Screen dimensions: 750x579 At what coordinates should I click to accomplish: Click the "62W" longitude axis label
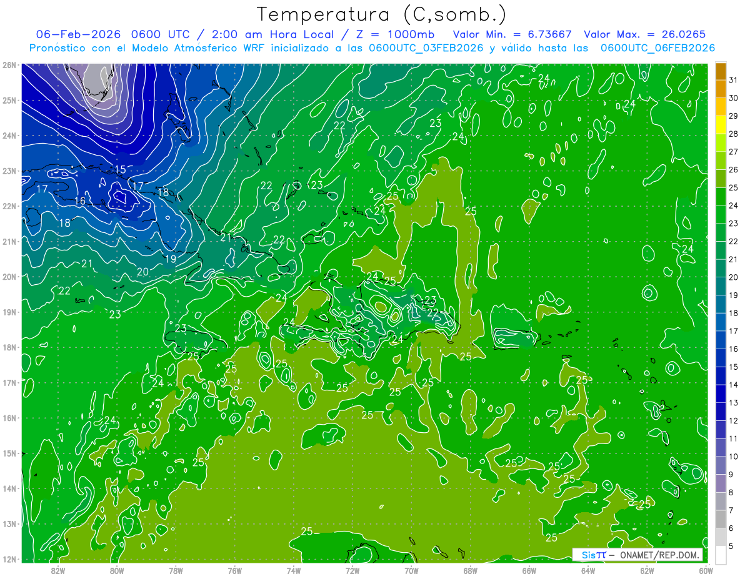[647, 570]
